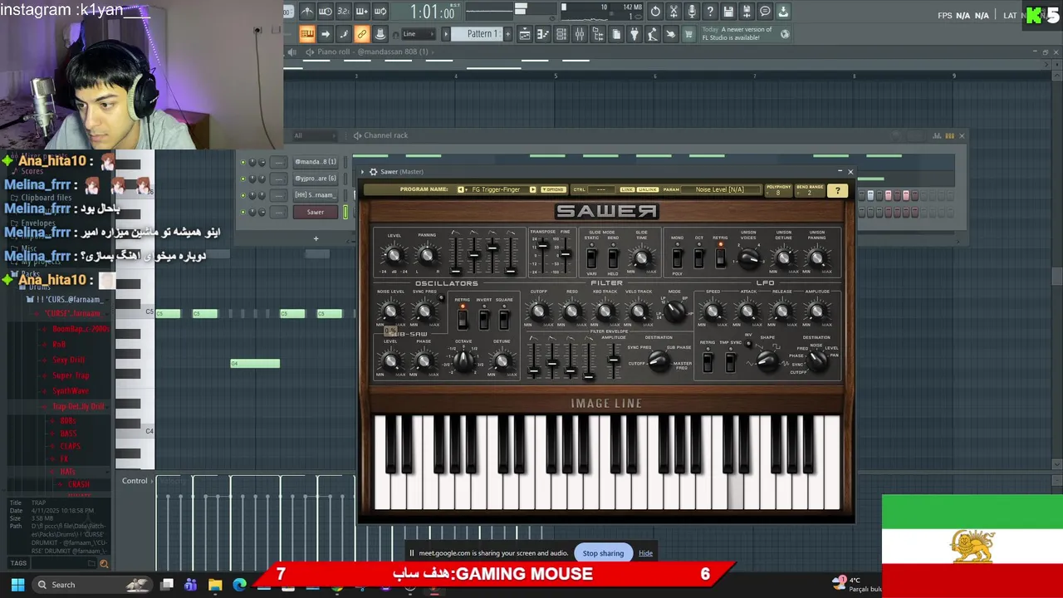The width and height of the screenshot is (1063, 598).
Task: Expand the SynthWave folder in browser
Action: [x=71, y=390]
